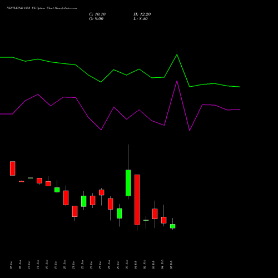Viewport: 278px width, 278px height.
Task: Click the 30 Jan date label
Action: [x=127, y=265]
